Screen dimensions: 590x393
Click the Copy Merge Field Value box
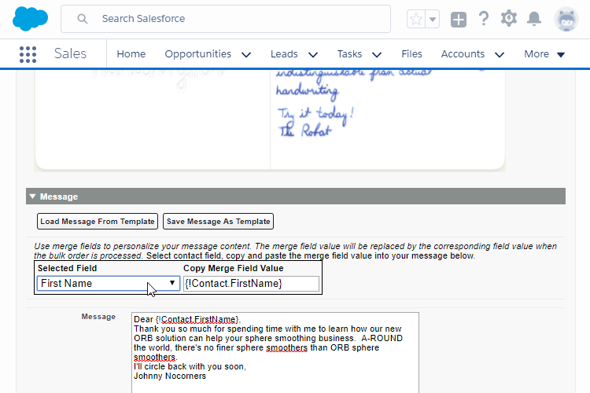click(251, 284)
